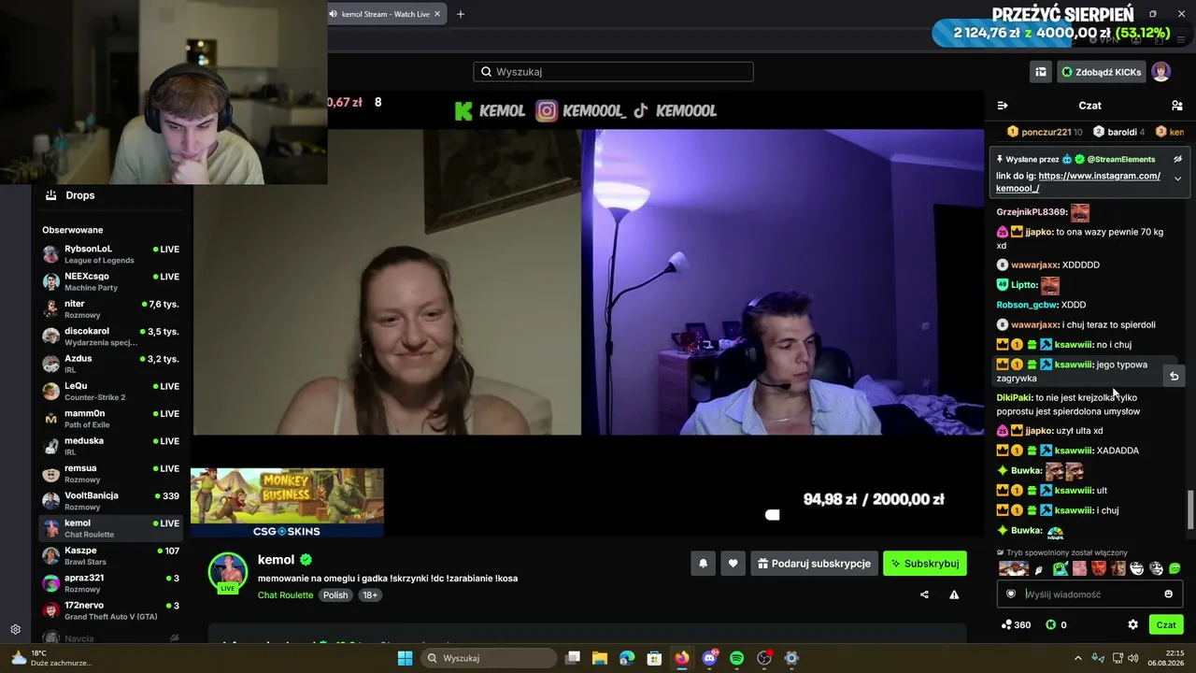The height and width of the screenshot is (673, 1196).
Task: Open remsua channel in followed list
Action: (110, 473)
